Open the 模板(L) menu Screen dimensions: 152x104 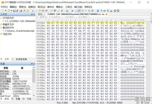click(x=59, y=7)
